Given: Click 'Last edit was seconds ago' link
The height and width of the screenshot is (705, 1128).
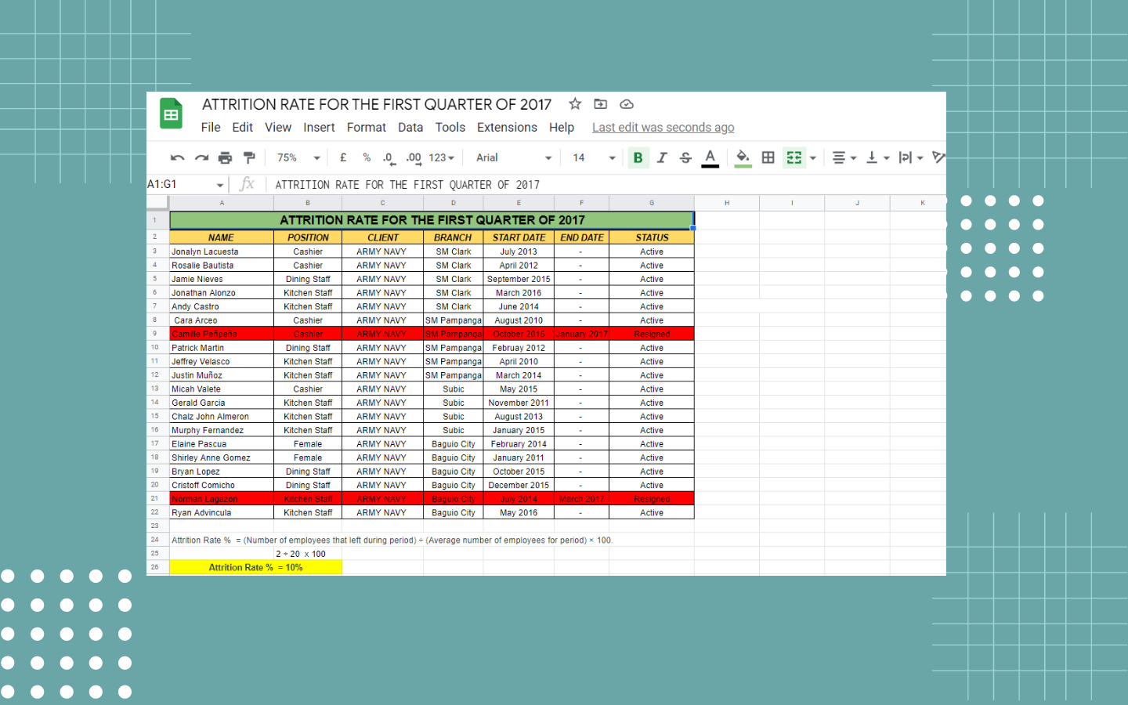Looking at the screenshot, I should 663,128.
